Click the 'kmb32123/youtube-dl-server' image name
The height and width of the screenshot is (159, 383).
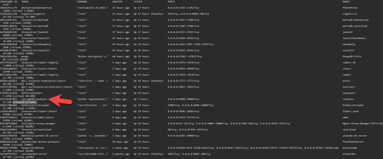pos(40,136)
